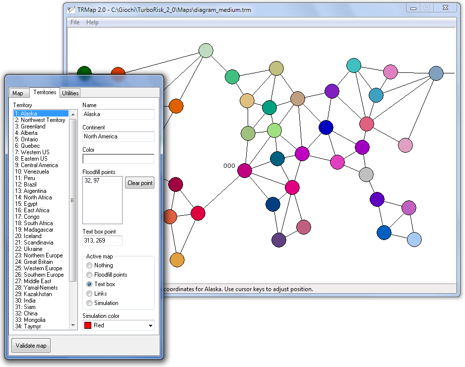
Task: Select territory 27: Middle East
Action: 41,281
